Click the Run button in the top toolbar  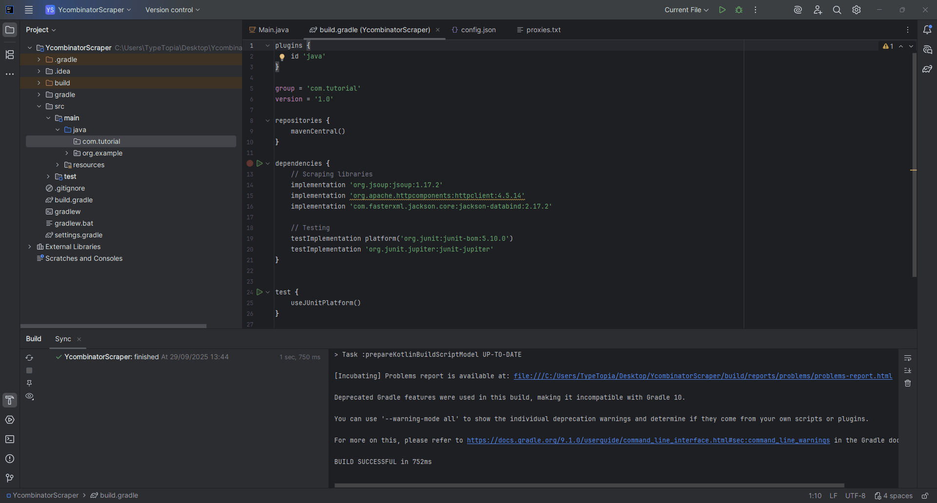(x=722, y=10)
